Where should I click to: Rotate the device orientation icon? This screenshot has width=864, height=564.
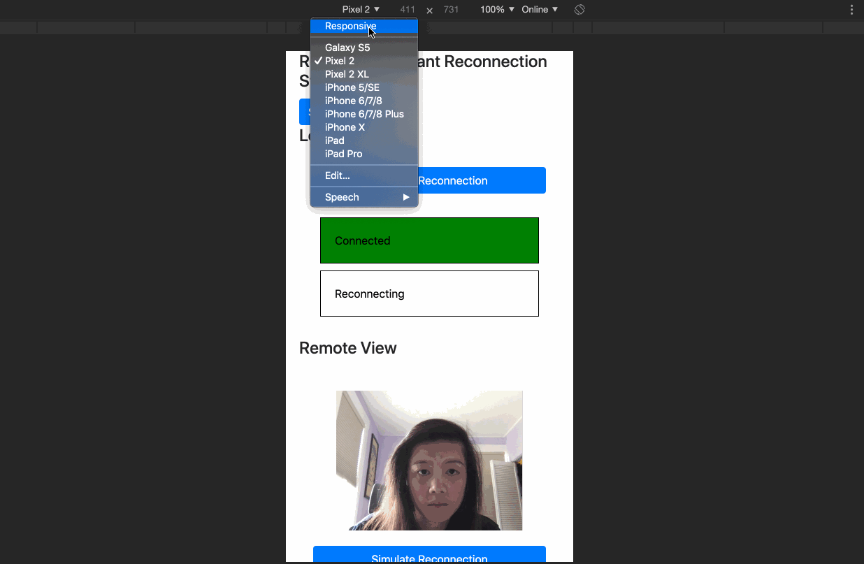pos(579,9)
